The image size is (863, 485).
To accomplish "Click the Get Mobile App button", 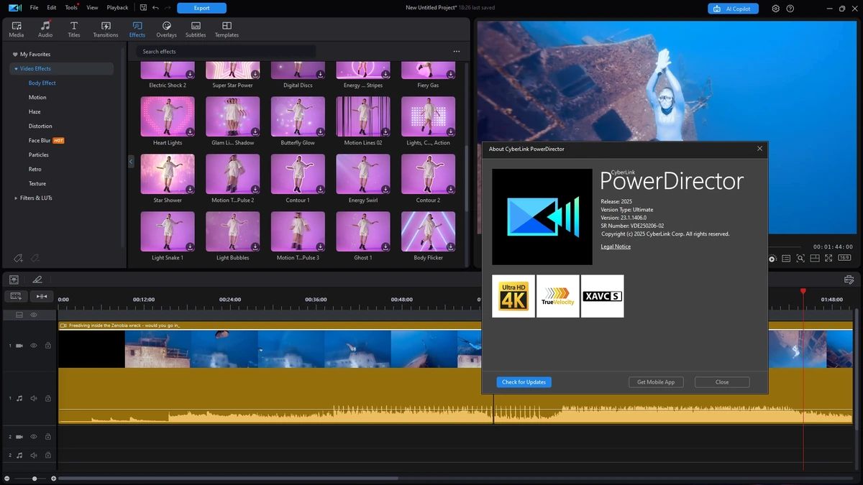I will click(656, 382).
